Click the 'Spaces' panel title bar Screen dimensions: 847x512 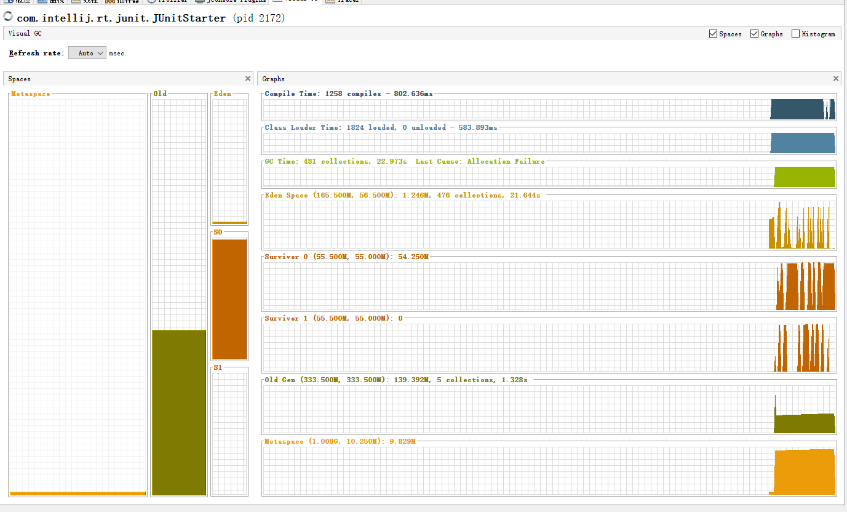point(129,79)
